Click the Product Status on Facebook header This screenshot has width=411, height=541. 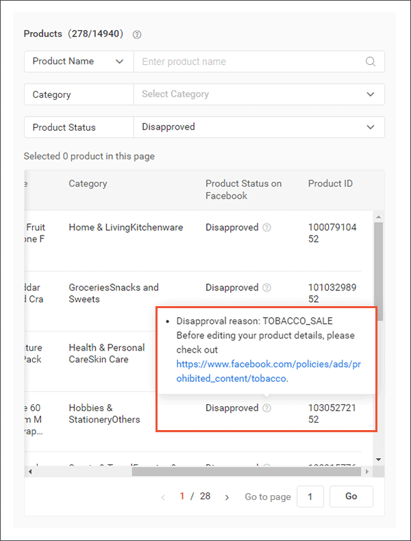pyautogui.click(x=243, y=190)
